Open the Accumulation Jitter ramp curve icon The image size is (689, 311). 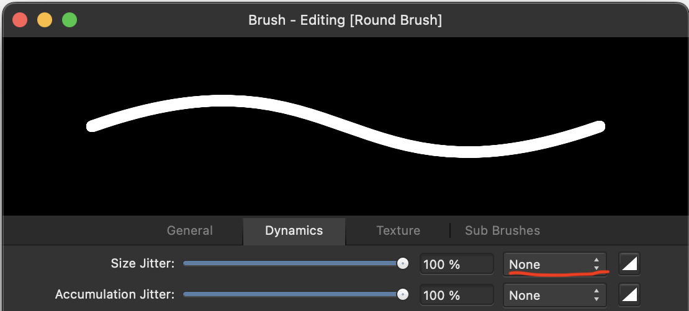click(629, 295)
